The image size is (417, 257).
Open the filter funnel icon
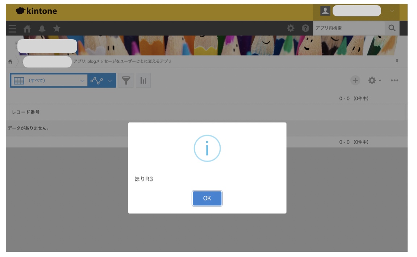click(126, 81)
